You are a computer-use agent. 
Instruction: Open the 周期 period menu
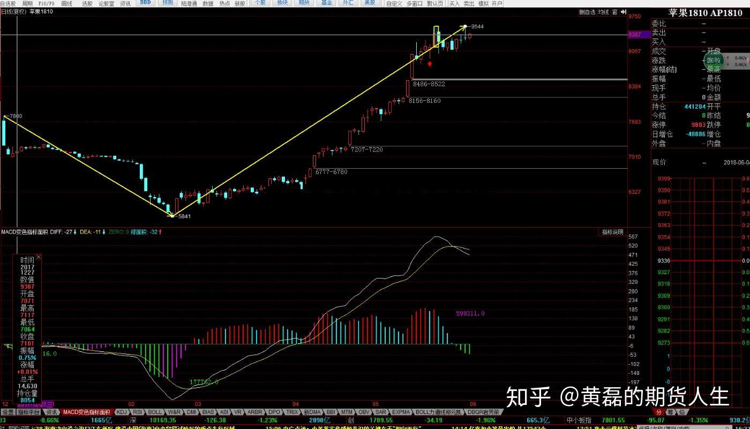pos(27,4)
